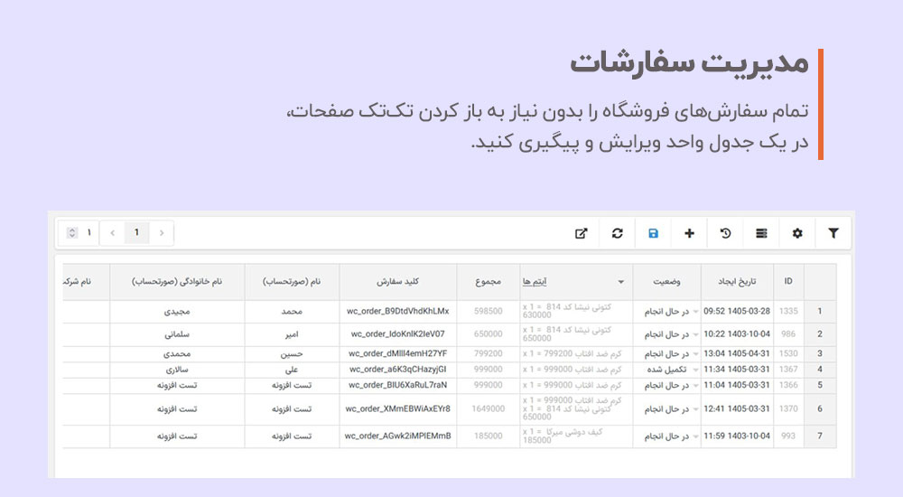
Task: Show change history with clock icon
Action: [x=726, y=233]
